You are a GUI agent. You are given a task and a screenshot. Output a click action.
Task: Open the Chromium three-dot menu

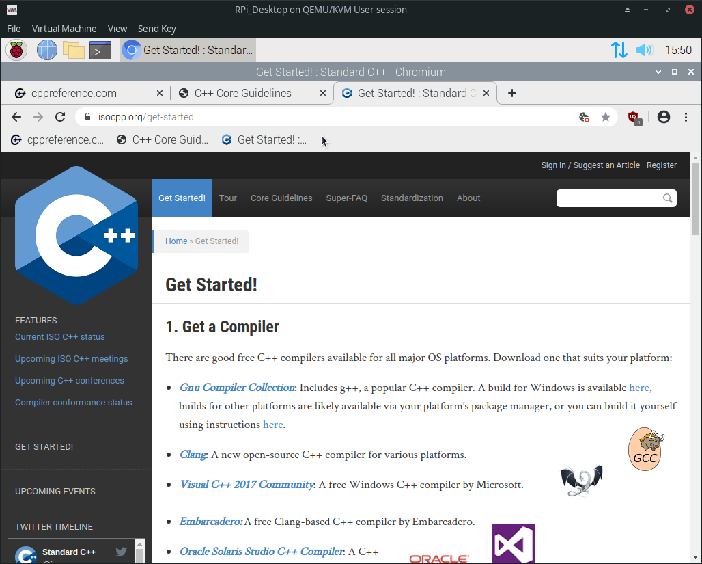click(686, 117)
